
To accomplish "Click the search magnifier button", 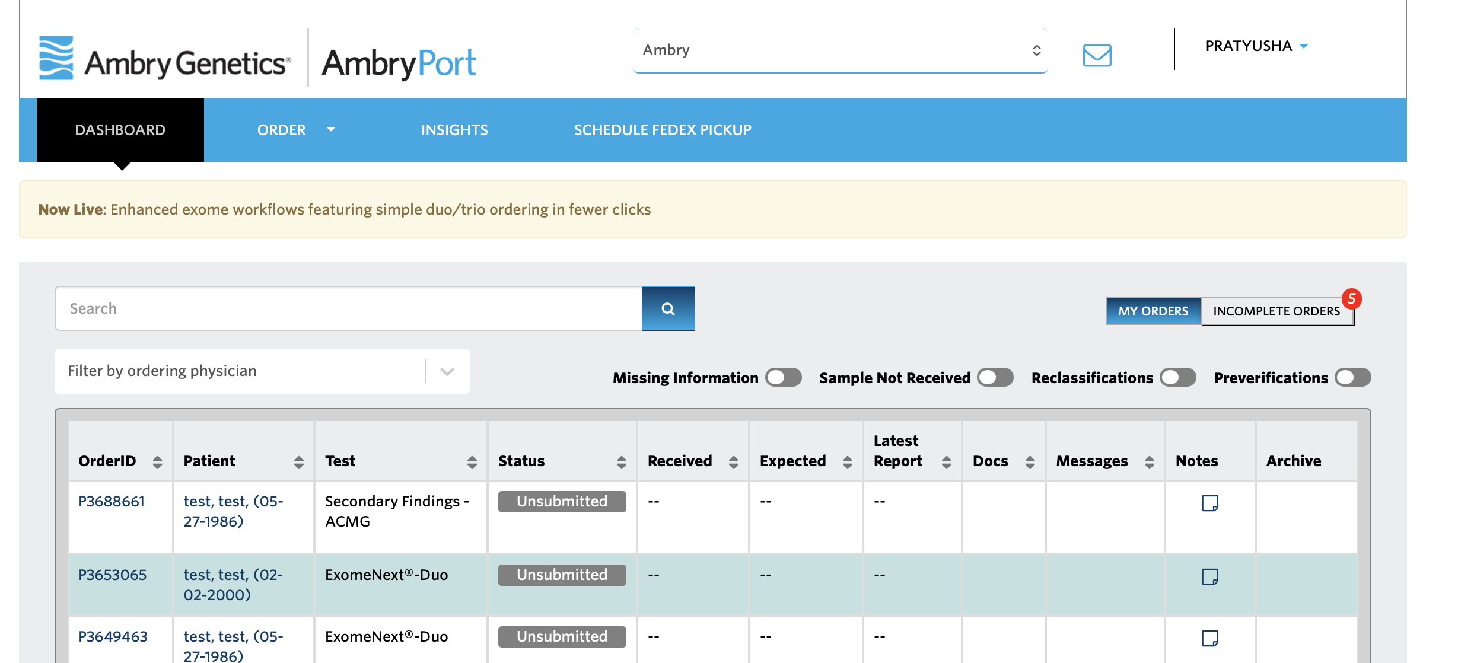I will pyautogui.click(x=668, y=308).
